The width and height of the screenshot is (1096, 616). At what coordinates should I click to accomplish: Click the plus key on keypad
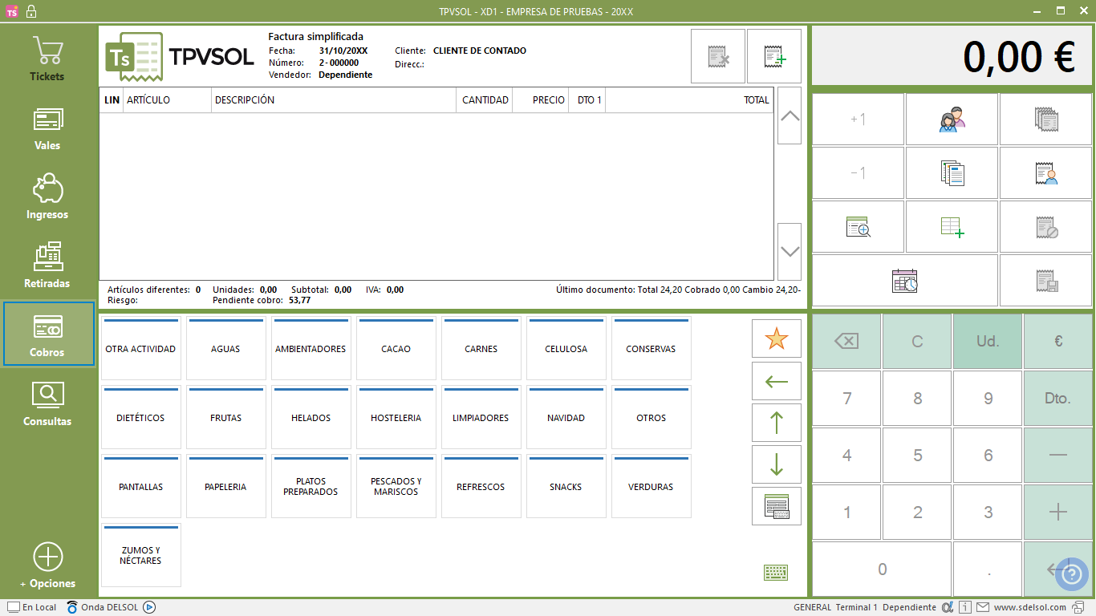point(1058,512)
